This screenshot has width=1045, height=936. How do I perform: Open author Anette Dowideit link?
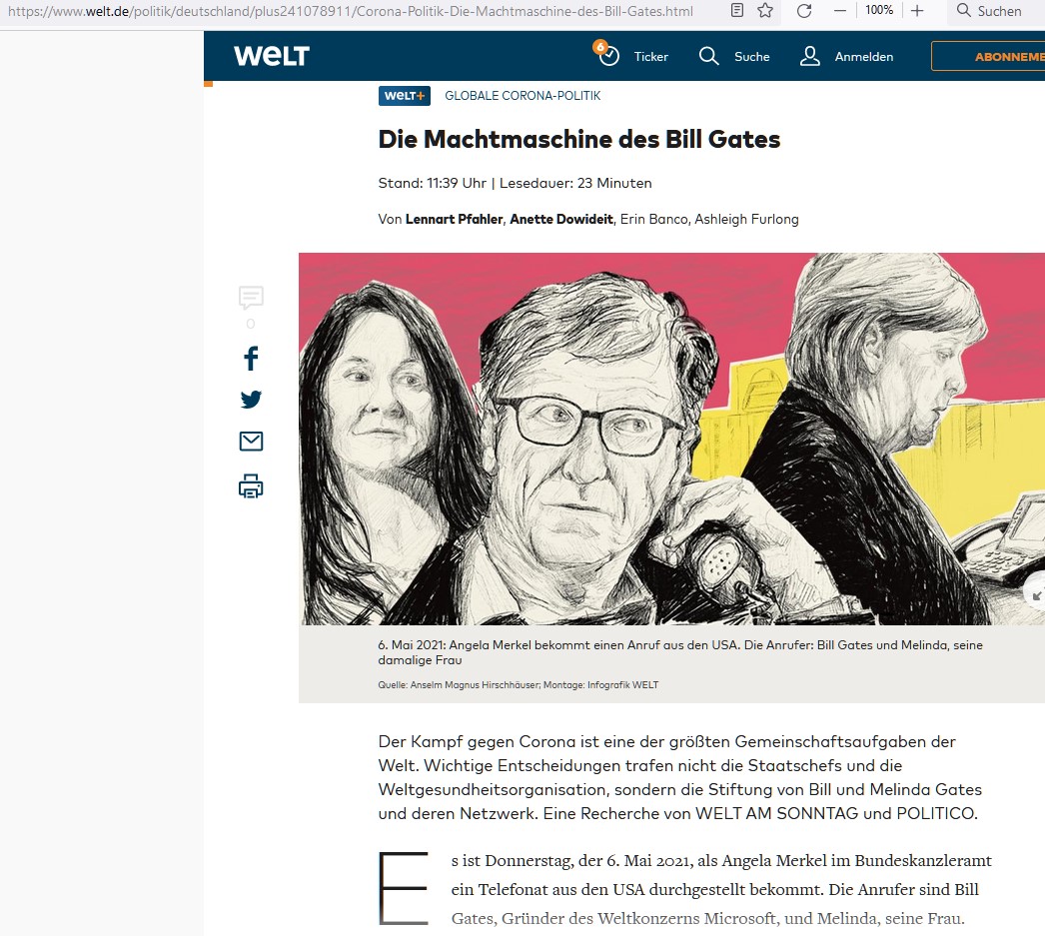pyautogui.click(x=561, y=219)
